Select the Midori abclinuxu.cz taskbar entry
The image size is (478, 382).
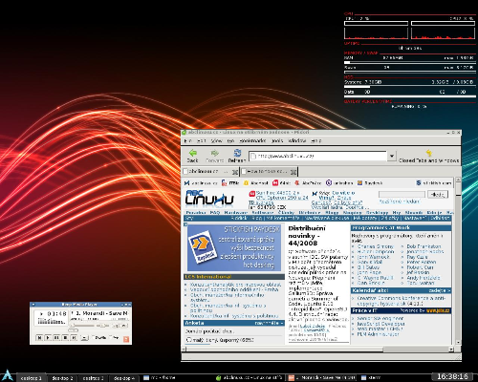click(250, 378)
